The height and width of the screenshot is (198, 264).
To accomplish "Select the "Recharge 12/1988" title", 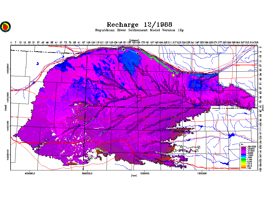I will coord(139,25).
